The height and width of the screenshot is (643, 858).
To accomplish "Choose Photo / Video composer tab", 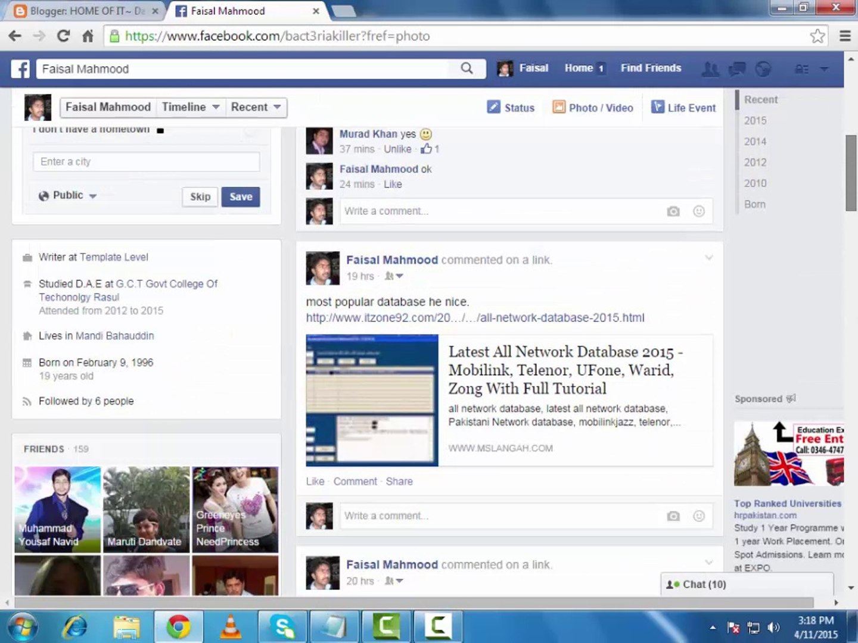I will click(593, 108).
